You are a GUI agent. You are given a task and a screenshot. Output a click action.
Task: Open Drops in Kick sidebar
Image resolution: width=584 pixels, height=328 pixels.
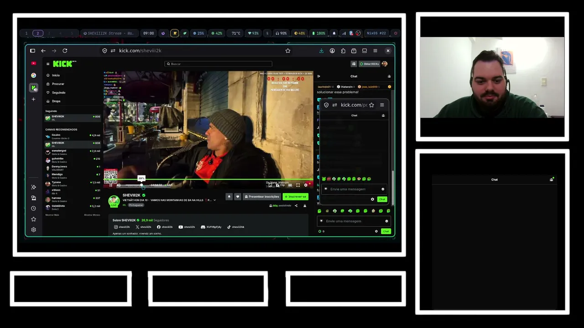pyautogui.click(x=53, y=101)
